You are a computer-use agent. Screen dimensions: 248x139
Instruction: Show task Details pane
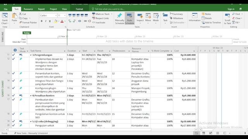[x=207, y=18]
